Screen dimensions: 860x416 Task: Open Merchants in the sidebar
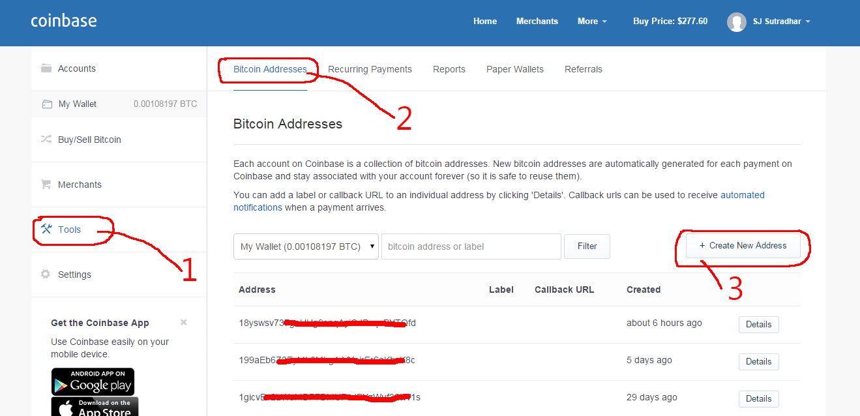point(80,185)
